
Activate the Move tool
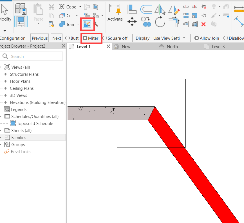132,21
